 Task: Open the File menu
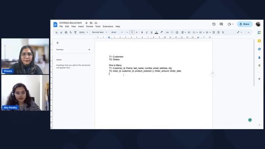[61, 26]
